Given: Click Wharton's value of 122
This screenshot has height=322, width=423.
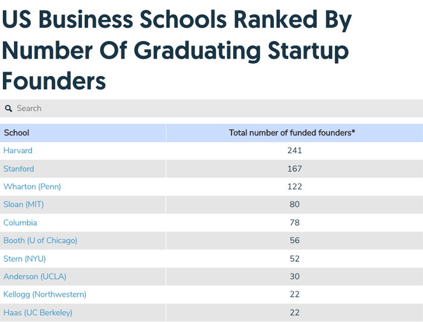Looking at the screenshot, I should point(294,187).
